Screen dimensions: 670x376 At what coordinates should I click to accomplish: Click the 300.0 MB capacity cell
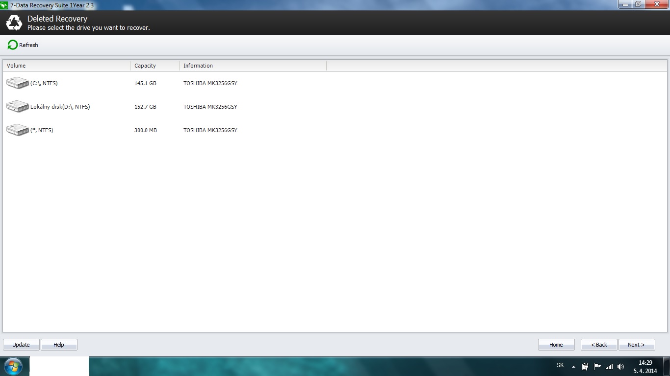click(x=146, y=131)
